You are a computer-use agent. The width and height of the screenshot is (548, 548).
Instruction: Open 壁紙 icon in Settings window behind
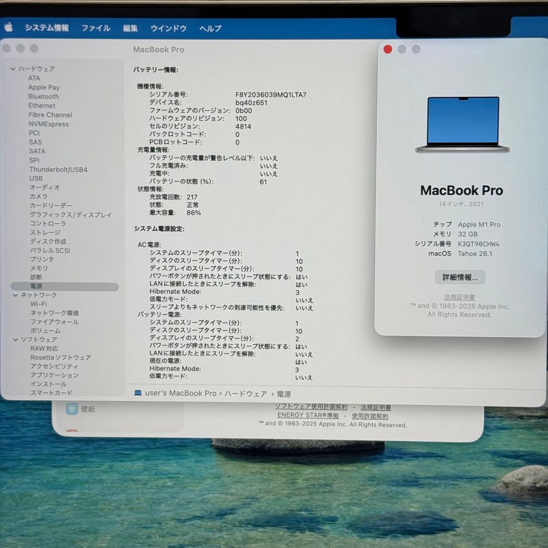(x=72, y=408)
